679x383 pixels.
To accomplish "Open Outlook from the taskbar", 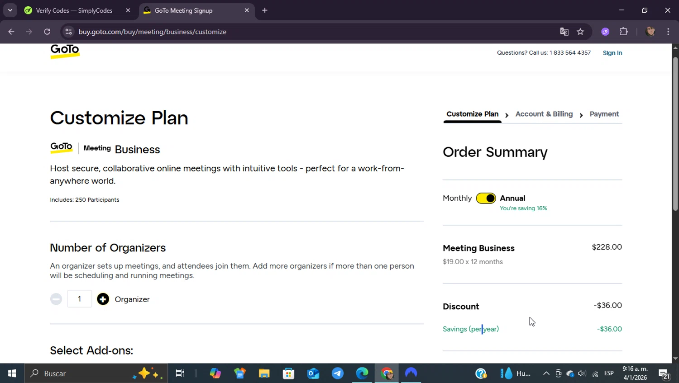I will (x=313, y=374).
